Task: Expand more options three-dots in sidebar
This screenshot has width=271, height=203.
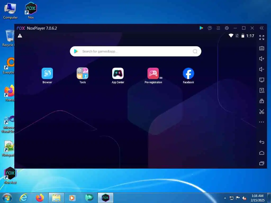Action: pyautogui.click(x=262, y=122)
